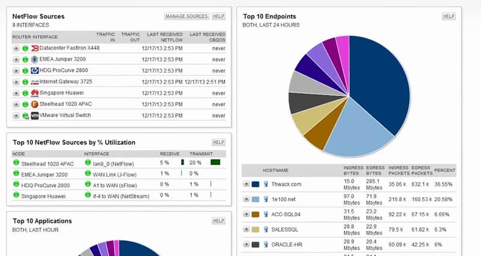The width and height of the screenshot is (481, 256).
Task: Click green status icon of HDQ ProCurve 2800 source
Action: (x=25, y=71)
